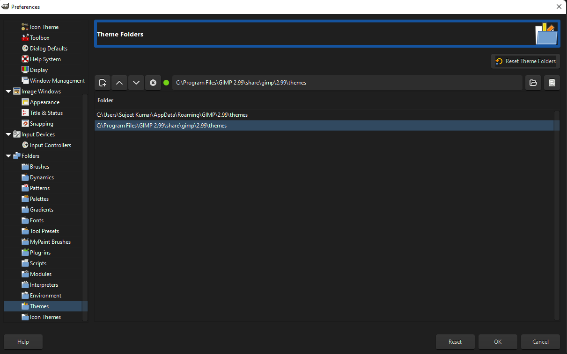
Task: Click the Snapping icon
Action: [25, 124]
